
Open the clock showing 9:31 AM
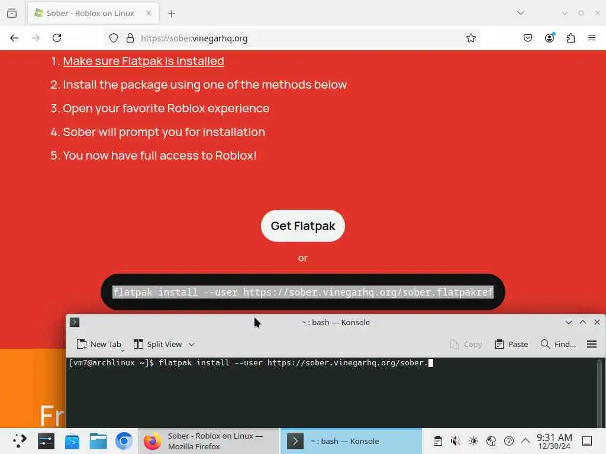coord(554,441)
